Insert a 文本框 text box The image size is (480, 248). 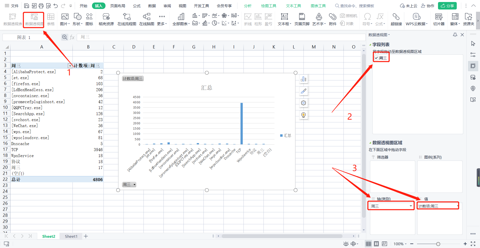pos(284,19)
